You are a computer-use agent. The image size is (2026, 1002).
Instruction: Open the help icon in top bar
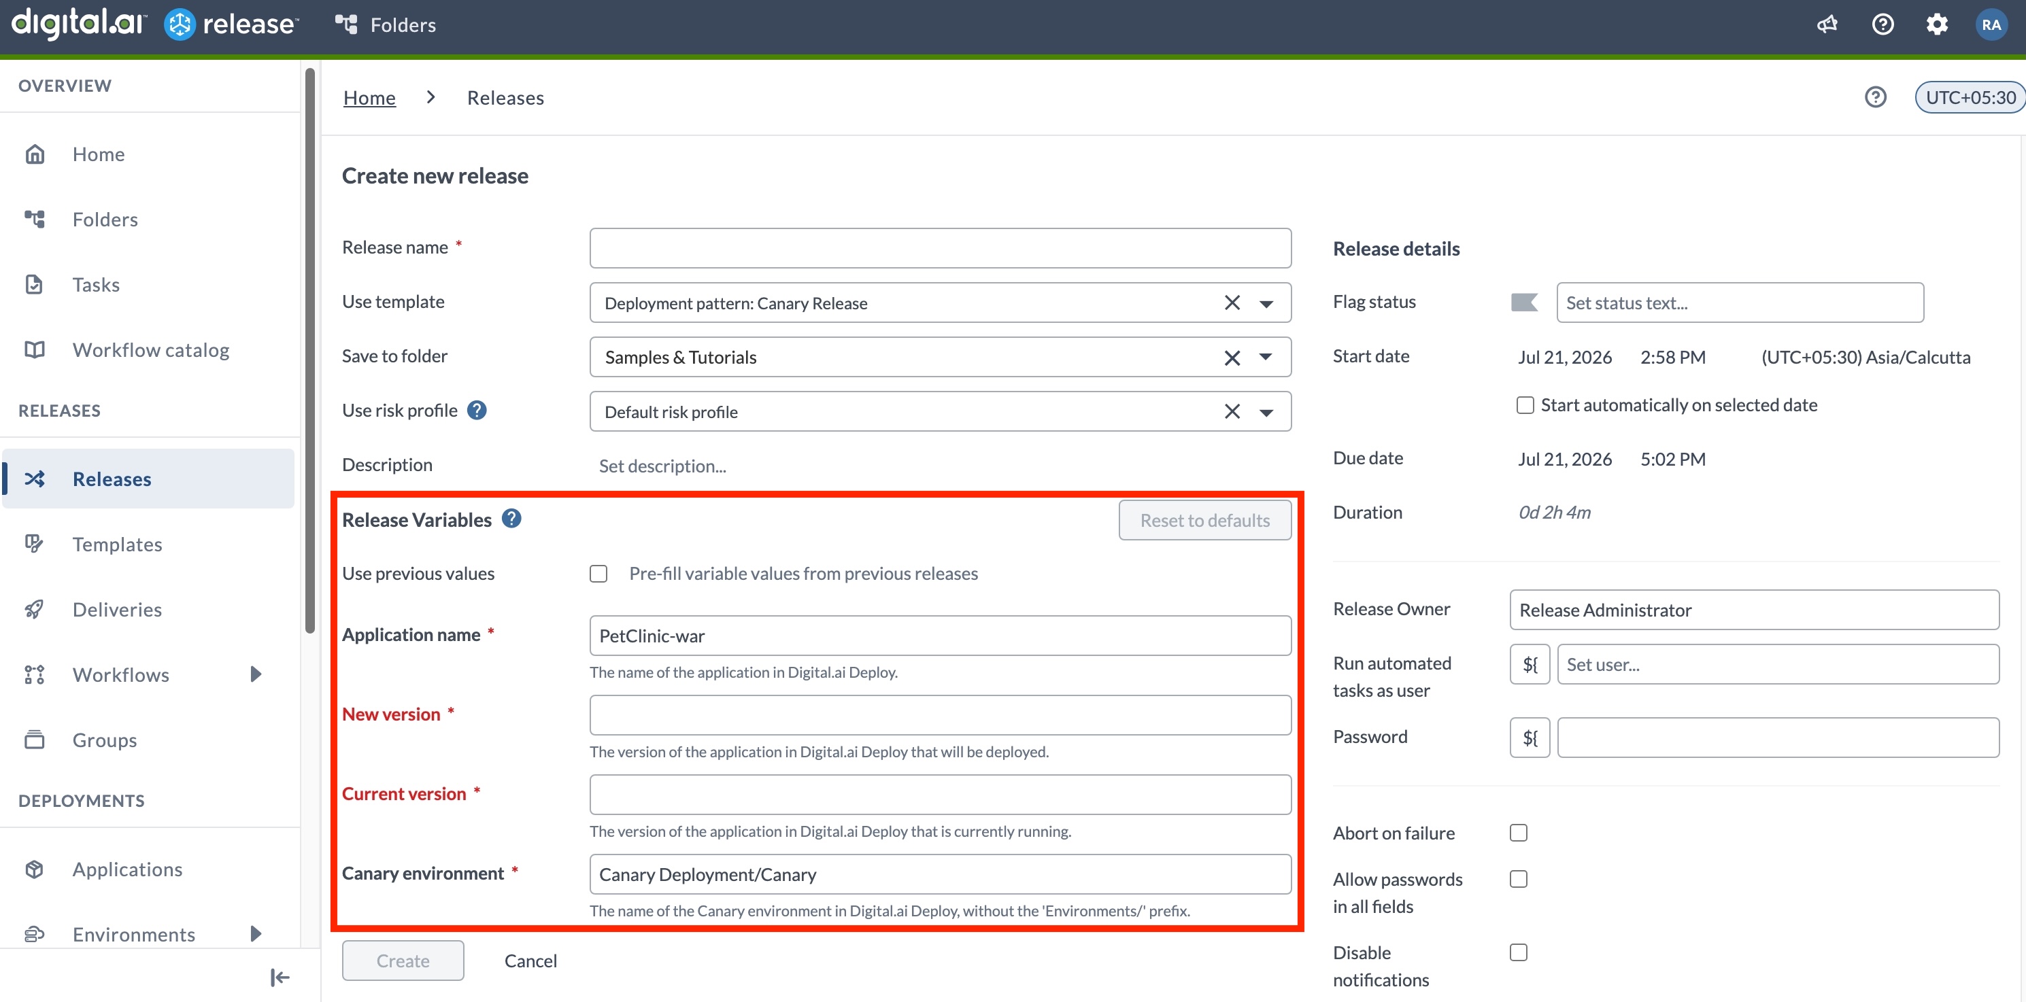click(x=1882, y=24)
